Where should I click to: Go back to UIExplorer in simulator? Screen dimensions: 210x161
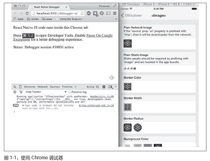point(131,15)
